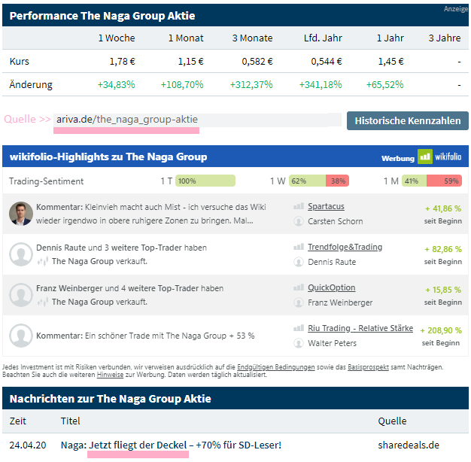Image resolution: width=471 pixels, height=462 pixels.
Task: Click the person icon next to Walter Peters
Action: [x=299, y=343]
